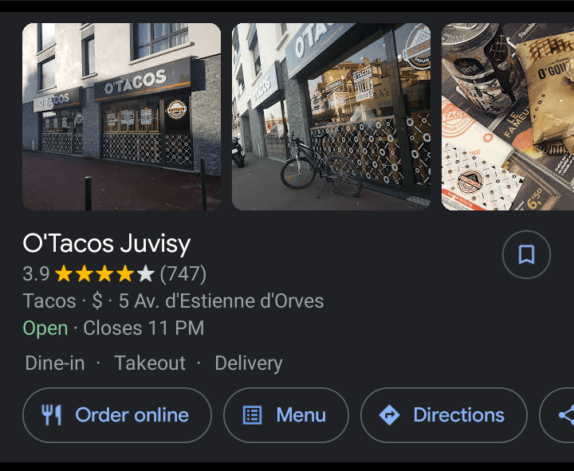The width and height of the screenshot is (574, 471).
Task: Select the Dine-in service option
Action: 55,363
